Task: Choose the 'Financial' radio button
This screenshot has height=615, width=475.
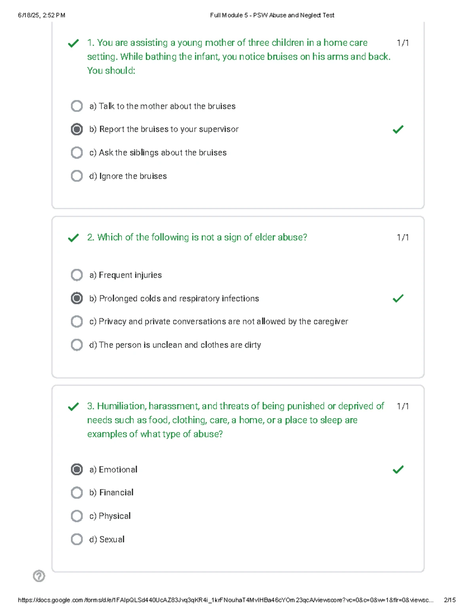Action: (x=77, y=493)
